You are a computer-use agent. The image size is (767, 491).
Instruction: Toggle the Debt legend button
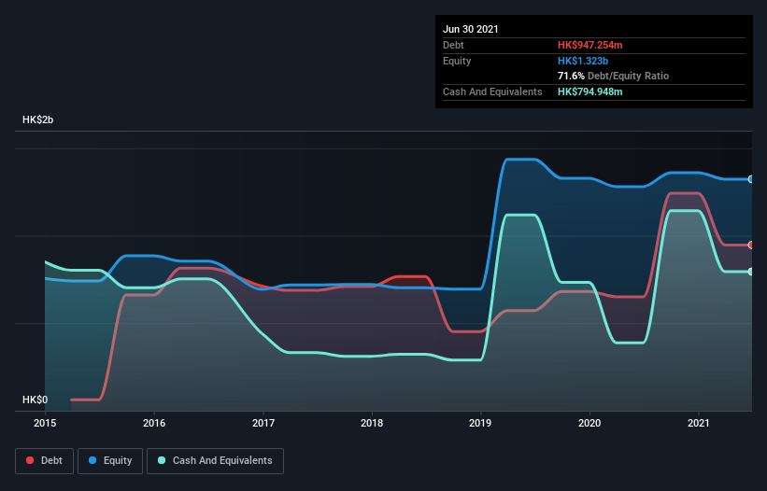(45, 461)
